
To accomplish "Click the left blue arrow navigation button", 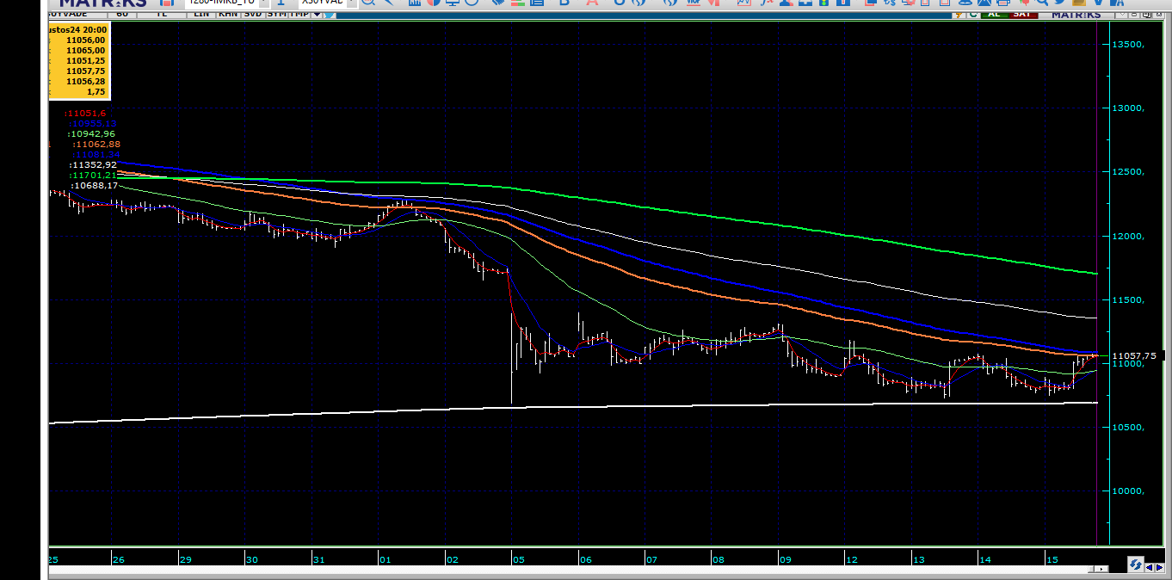I will [x=1150, y=567].
